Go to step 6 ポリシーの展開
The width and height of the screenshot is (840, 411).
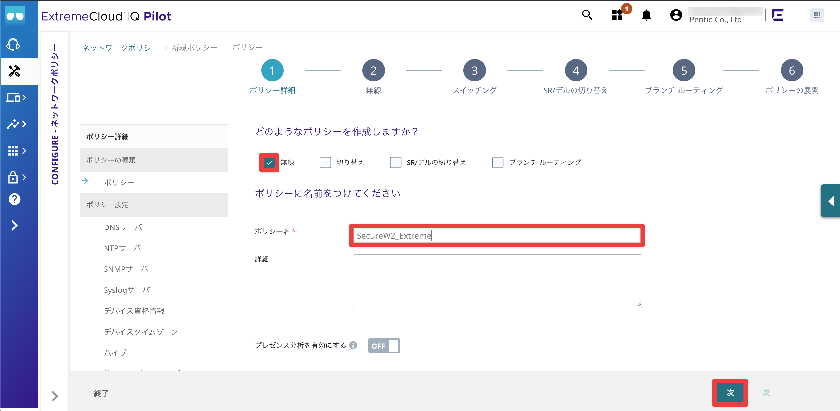click(792, 70)
